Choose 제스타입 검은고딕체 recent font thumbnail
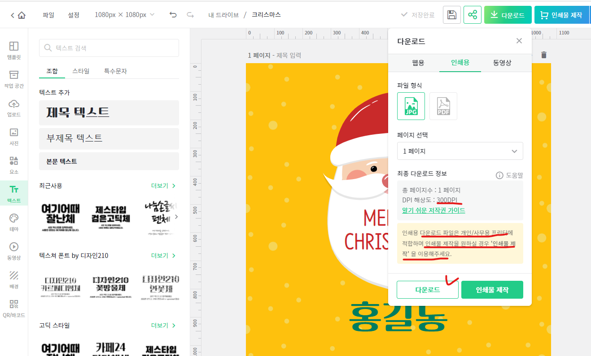591x356 pixels. point(111,218)
